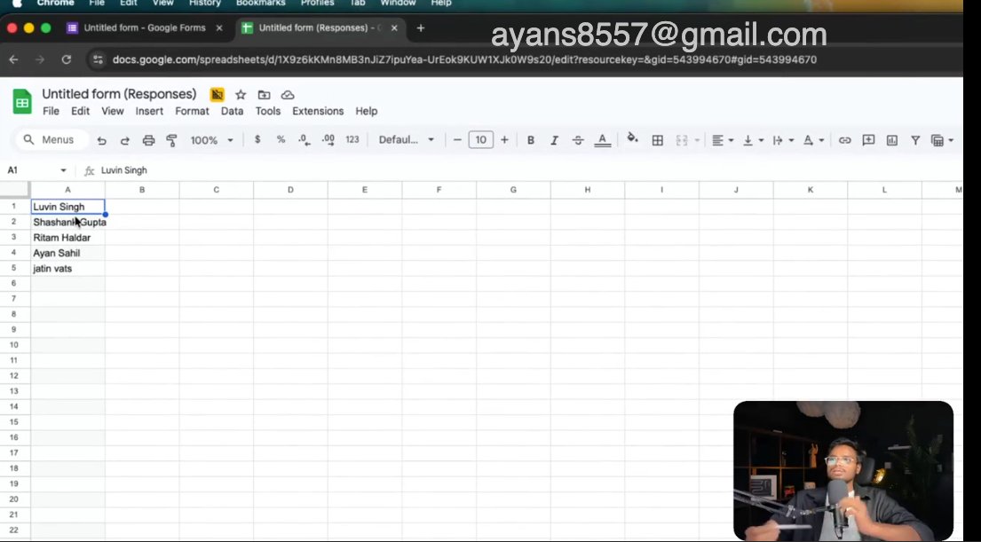Toggle bold formatting

531,140
